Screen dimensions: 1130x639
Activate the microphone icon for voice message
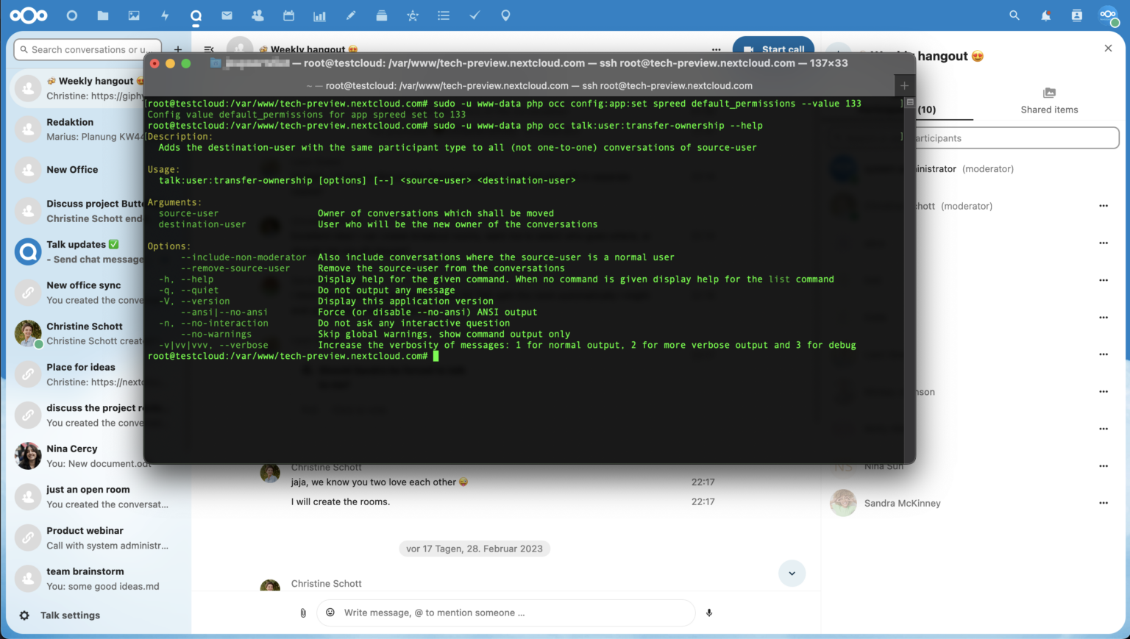[708, 612]
